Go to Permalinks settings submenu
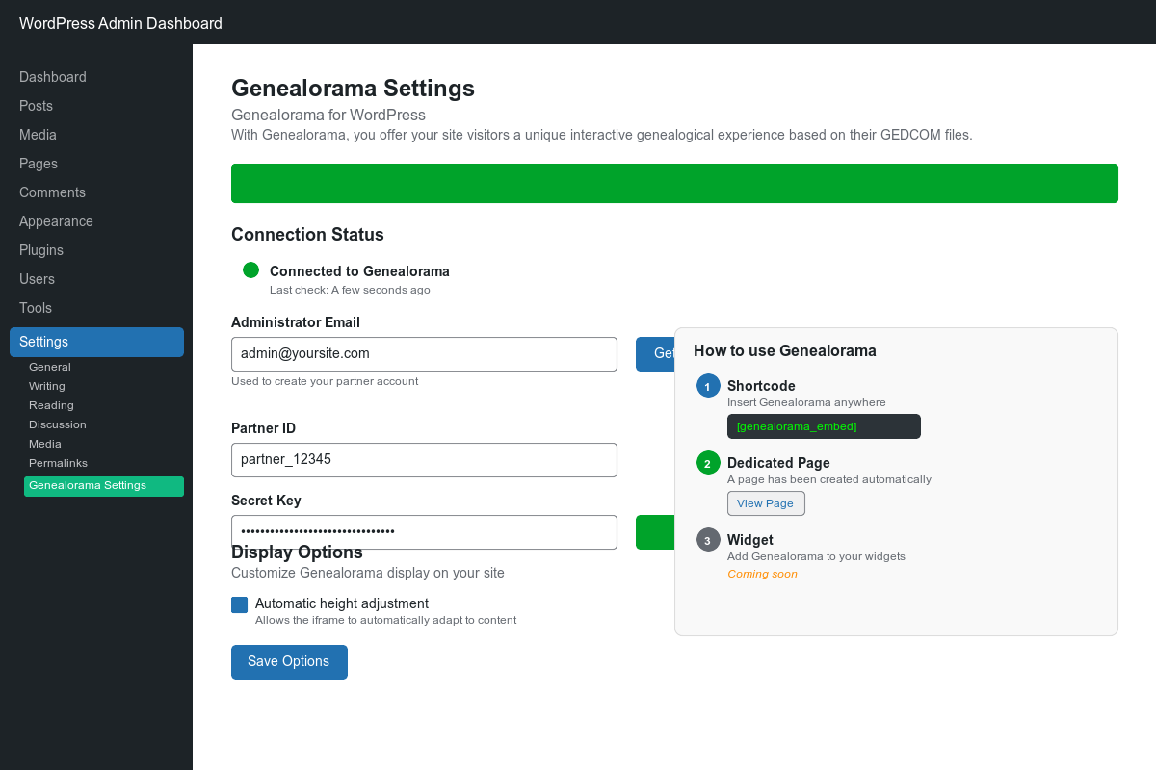The width and height of the screenshot is (1156, 770). click(x=58, y=463)
